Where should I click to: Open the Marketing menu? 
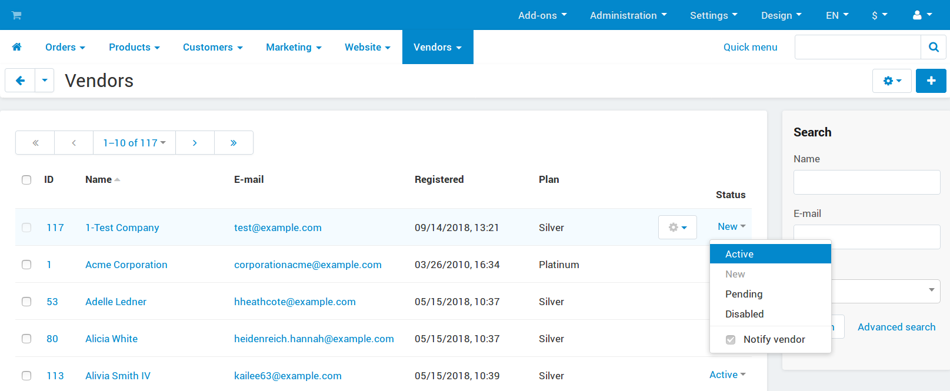coord(294,47)
